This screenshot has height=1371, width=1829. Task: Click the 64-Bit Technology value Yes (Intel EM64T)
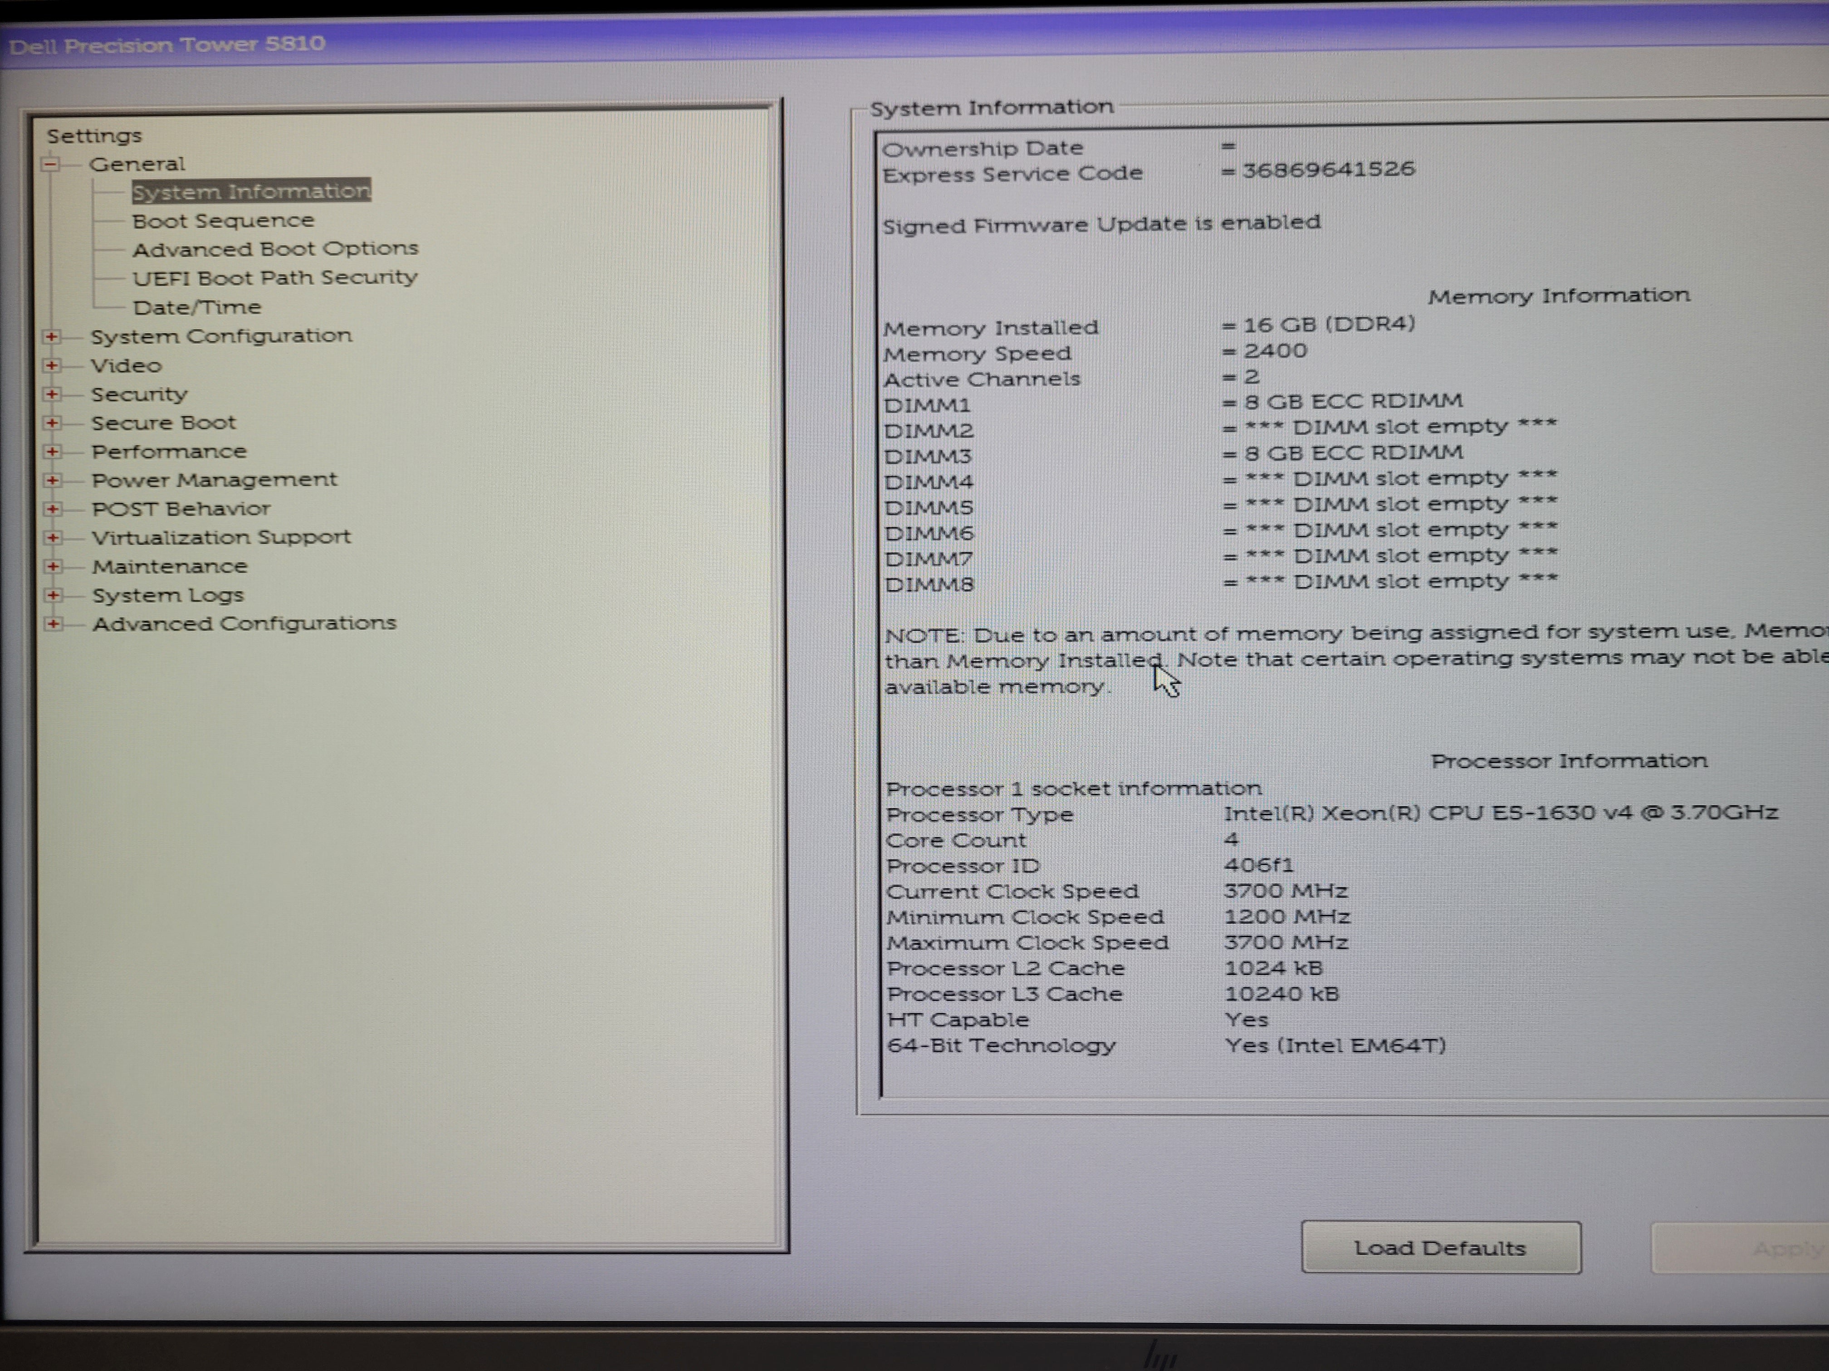tap(1335, 1045)
